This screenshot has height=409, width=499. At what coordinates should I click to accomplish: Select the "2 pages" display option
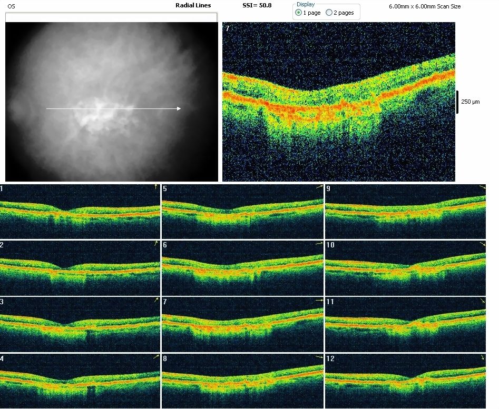pyautogui.click(x=329, y=13)
